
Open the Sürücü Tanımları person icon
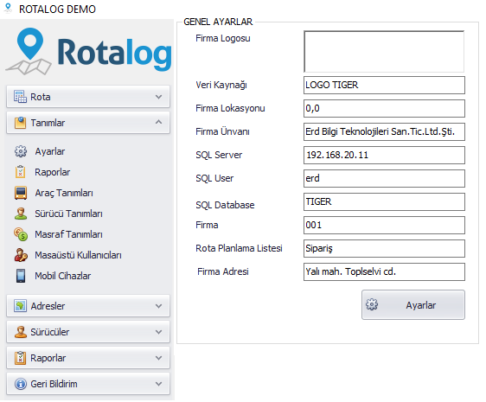click(x=21, y=214)
